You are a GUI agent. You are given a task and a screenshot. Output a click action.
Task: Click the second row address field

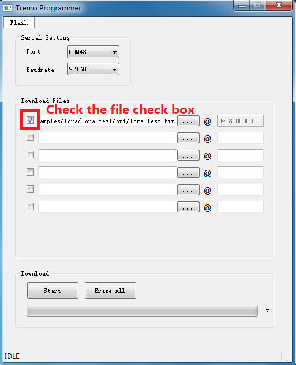(x=240, y=138)
